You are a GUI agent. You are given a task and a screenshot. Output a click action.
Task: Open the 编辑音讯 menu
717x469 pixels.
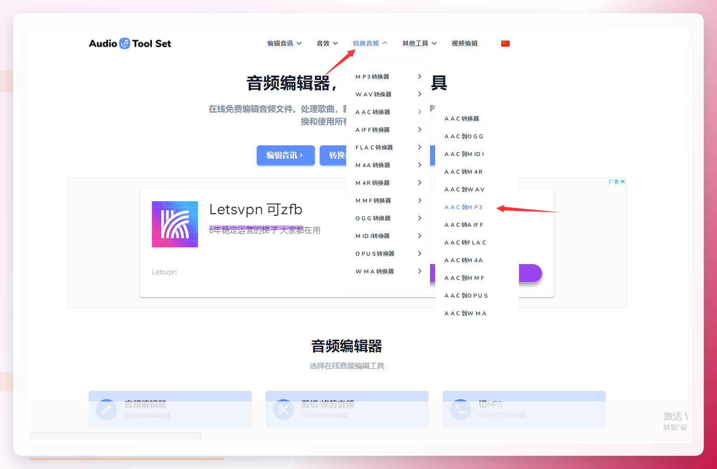tap(284, 43)
